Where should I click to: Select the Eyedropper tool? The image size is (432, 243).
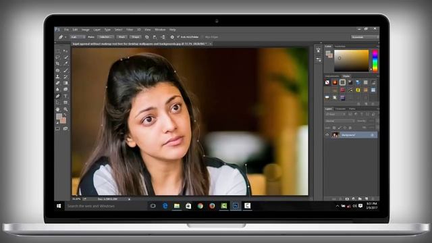[x=65, y=63]
